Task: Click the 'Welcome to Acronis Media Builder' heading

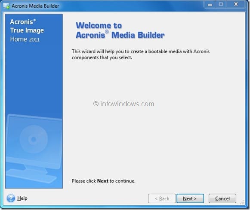Action: pyautogui.click(x=120, y=30)
